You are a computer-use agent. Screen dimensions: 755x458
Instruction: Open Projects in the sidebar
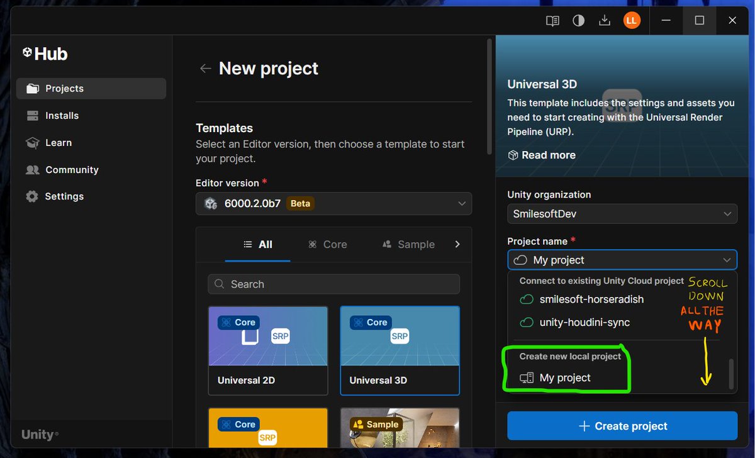[91, 89]
